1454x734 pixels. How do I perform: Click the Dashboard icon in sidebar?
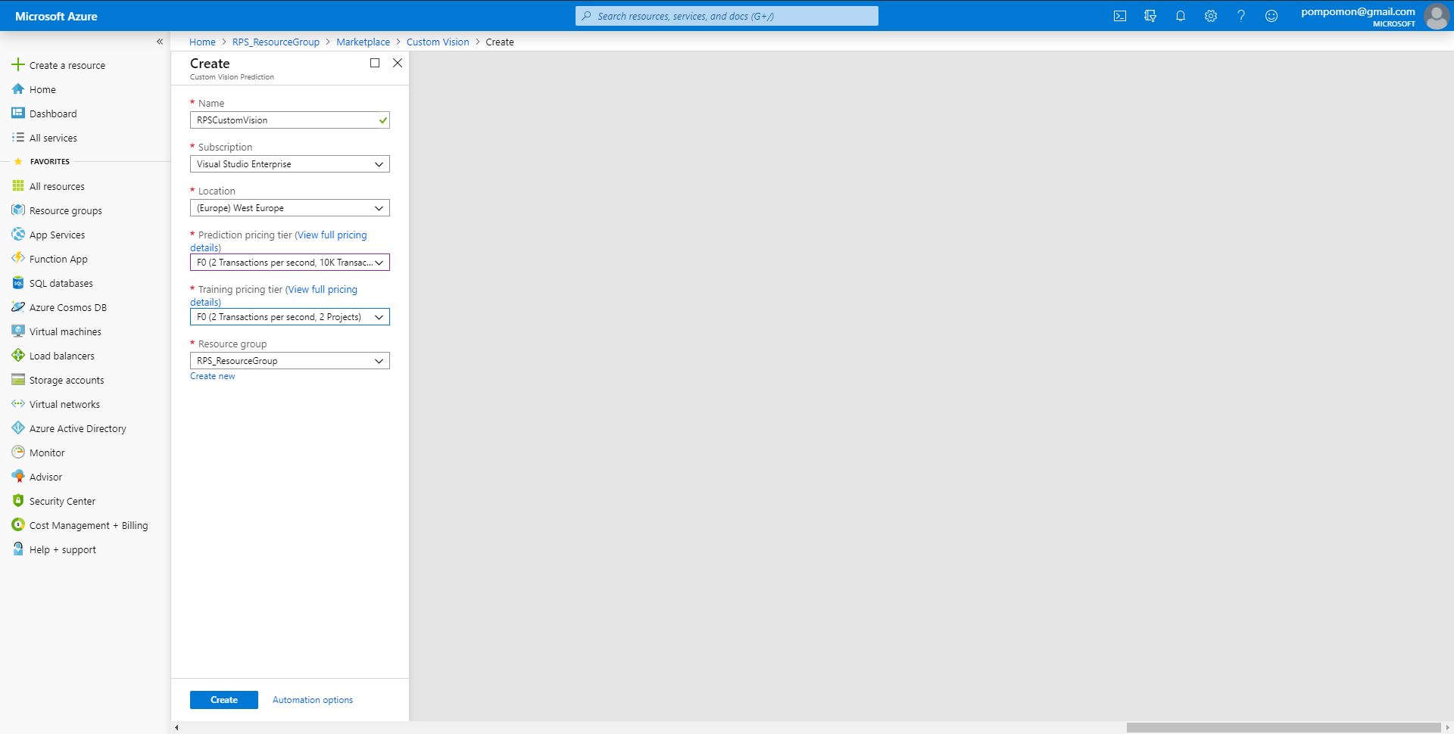click(18, 114)
